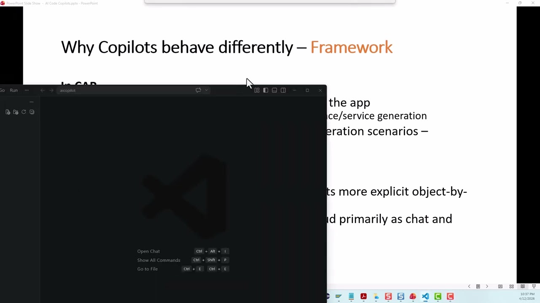Viewport: 540px width, 303px height.
Task: Expand the overflow menu beside Run
Action: (x=27, y=90)
